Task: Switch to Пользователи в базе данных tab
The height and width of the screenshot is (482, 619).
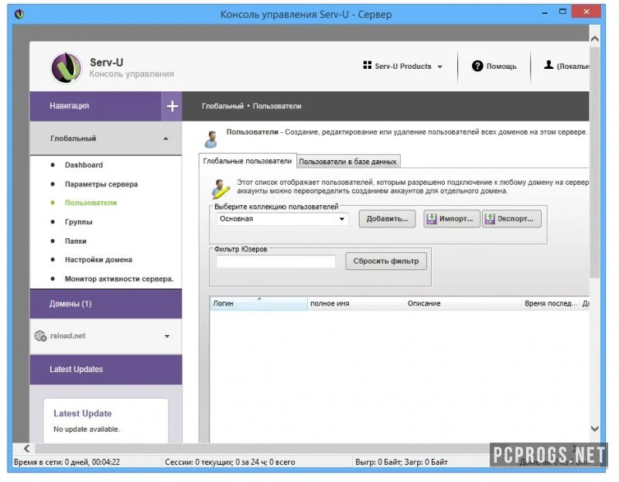Action: point(347,162)
